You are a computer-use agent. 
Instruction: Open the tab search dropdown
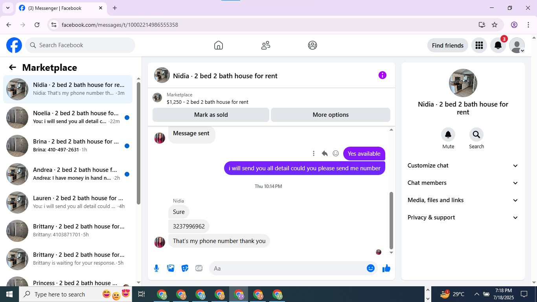[7, 8]
